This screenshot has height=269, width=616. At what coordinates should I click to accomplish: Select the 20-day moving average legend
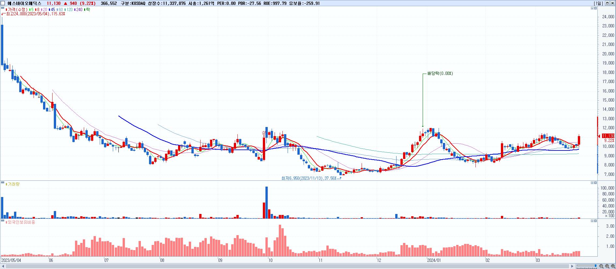(44, 9)
